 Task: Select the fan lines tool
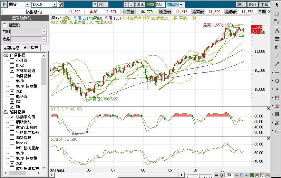tap(277, 123)
